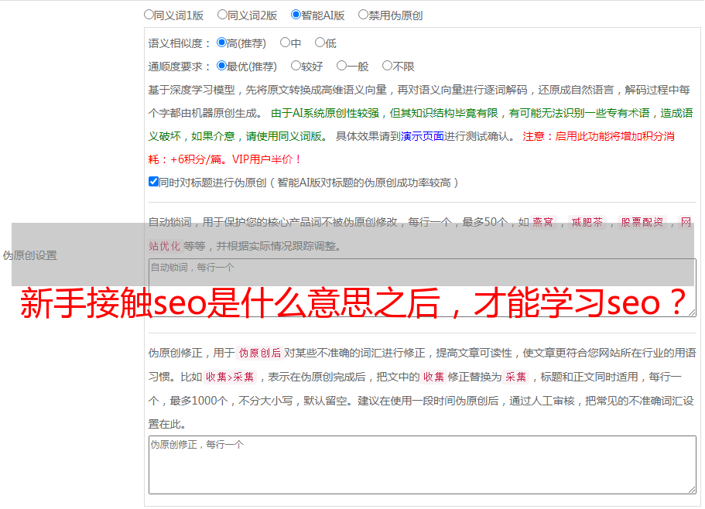Screen dimensions: 705x509
Task: Select the 同义词1版 radio option
Action: [149, 14]
